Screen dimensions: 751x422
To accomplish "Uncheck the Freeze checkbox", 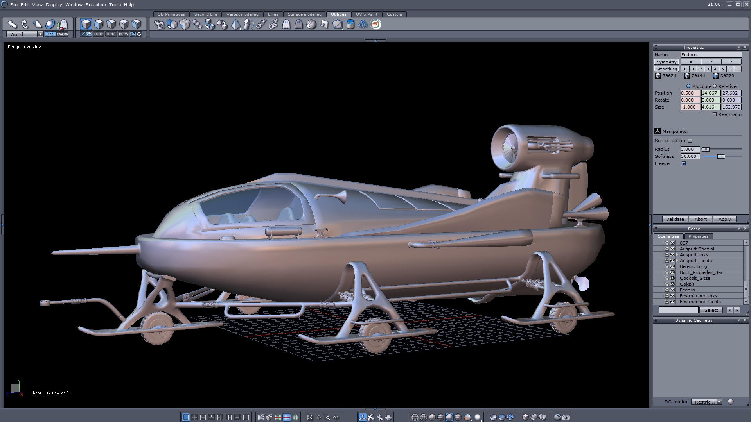I will coord(684,163).
